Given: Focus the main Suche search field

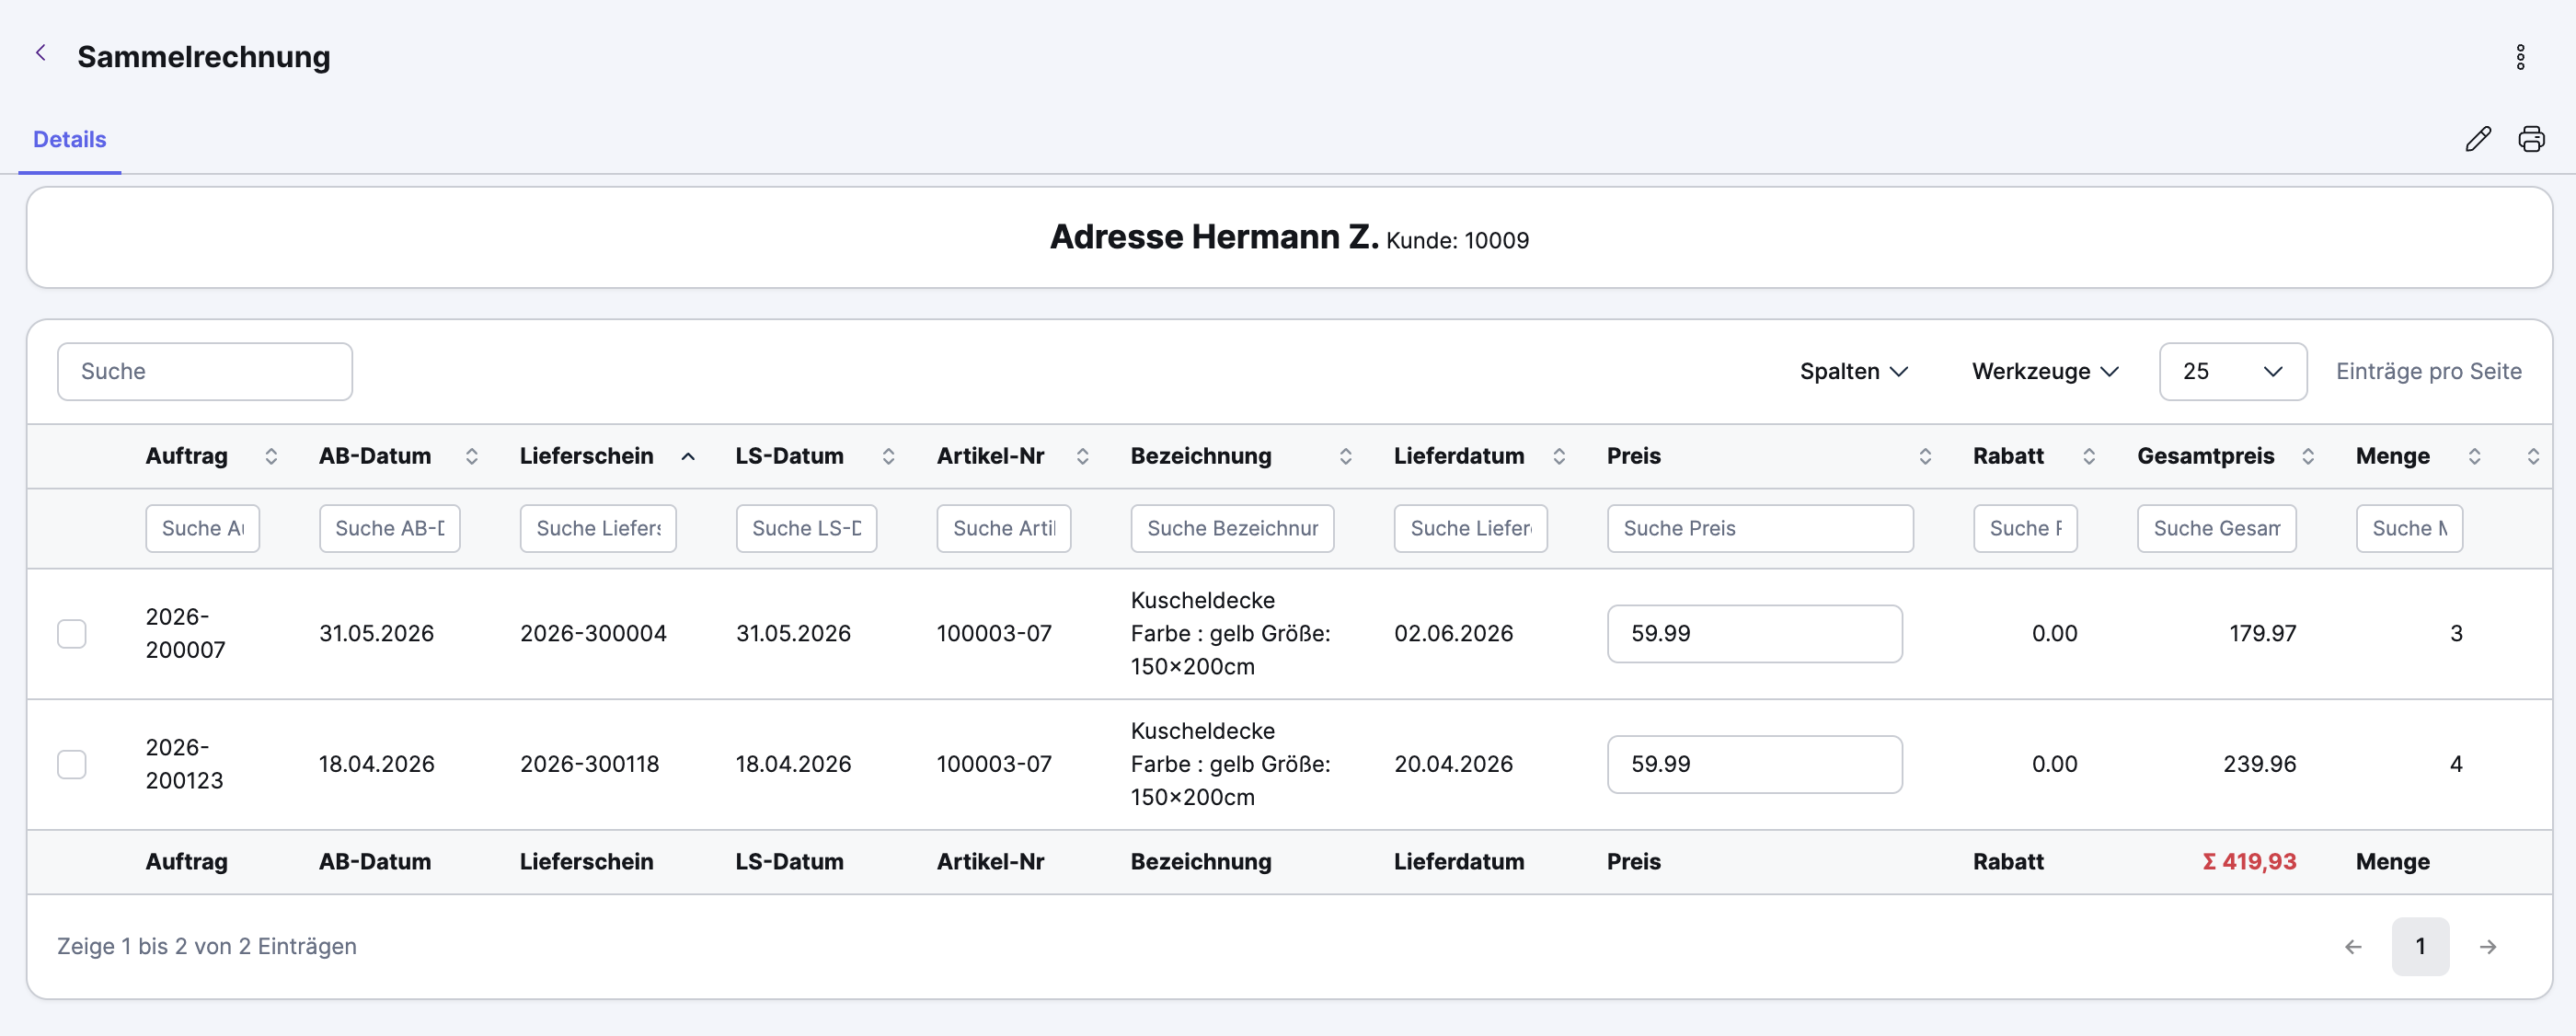Looking at the screenshot, I should pos(205,372).
